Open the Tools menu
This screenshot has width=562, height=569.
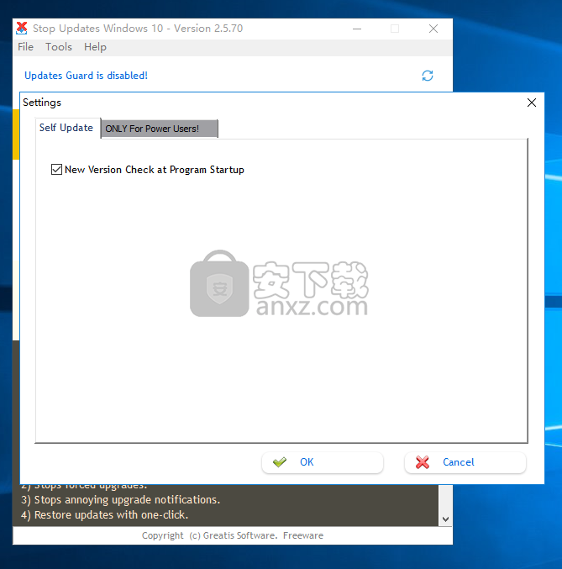click(59, 47)
